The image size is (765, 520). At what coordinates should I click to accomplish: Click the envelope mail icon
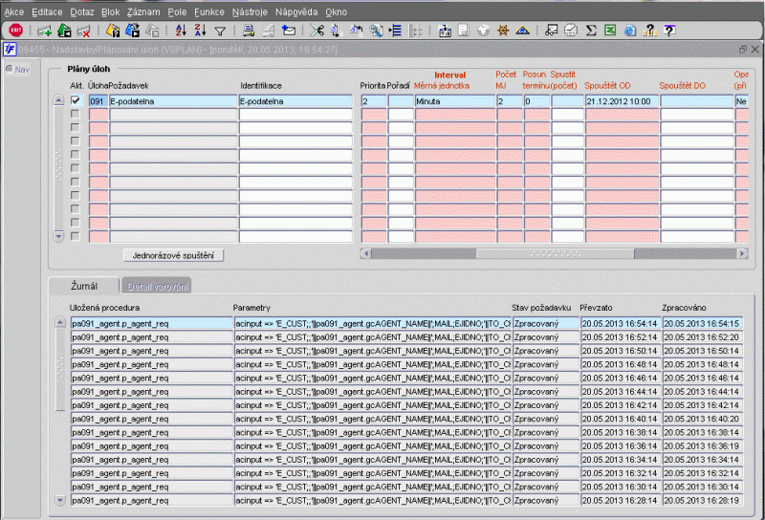click(x=289, y=31)
